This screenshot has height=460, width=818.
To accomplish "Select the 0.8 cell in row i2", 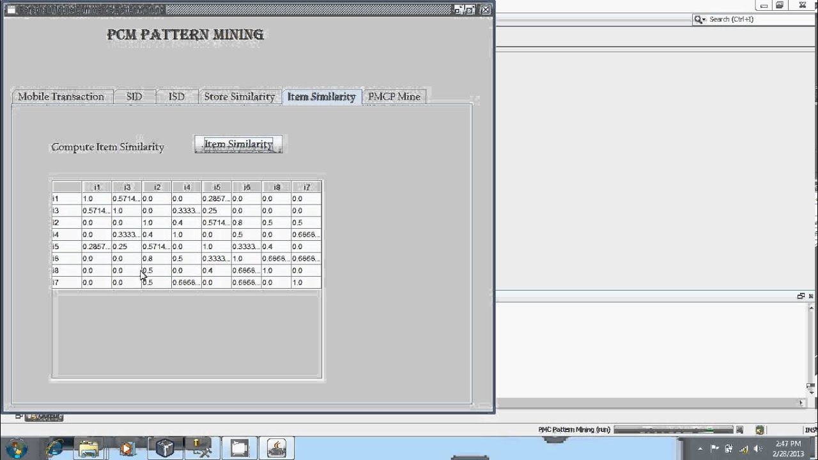I will (247, 222).
